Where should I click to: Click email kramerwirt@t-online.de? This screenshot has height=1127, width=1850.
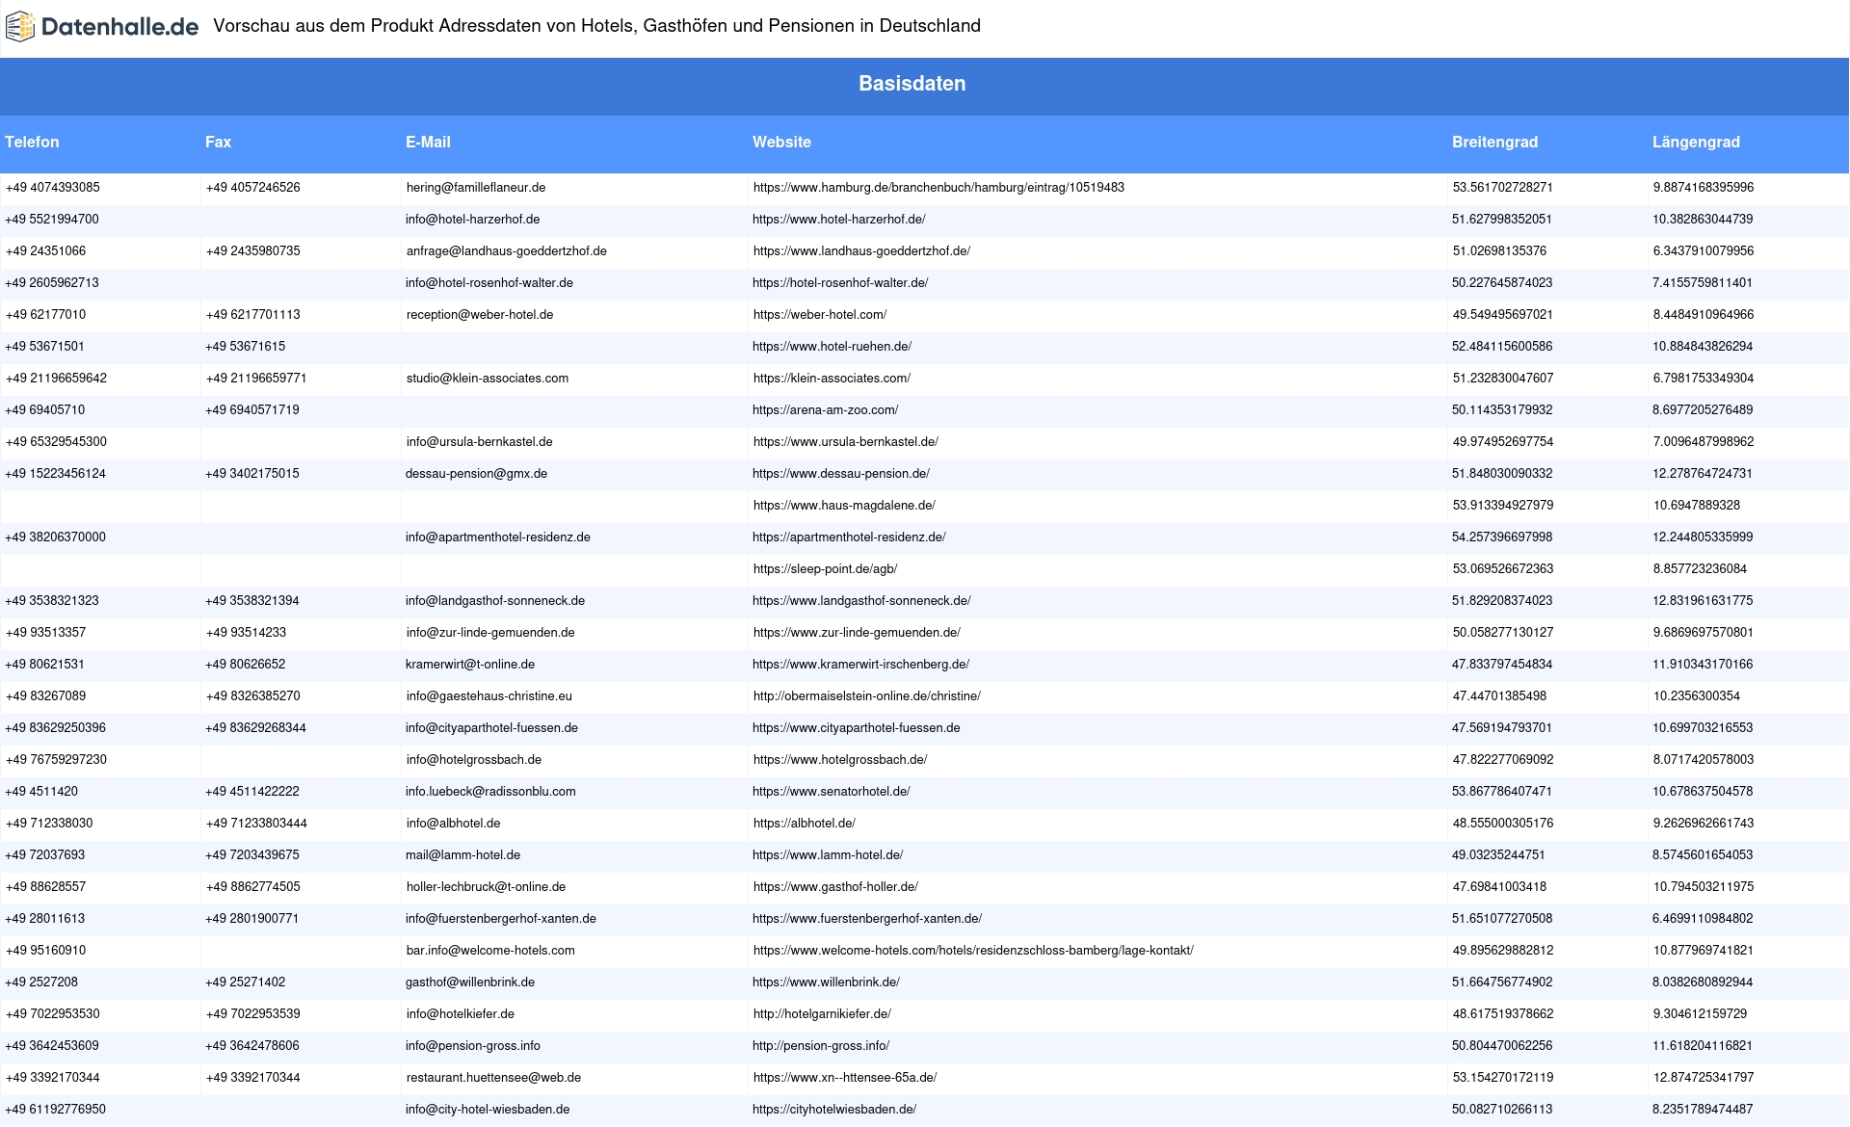[470, 665]
